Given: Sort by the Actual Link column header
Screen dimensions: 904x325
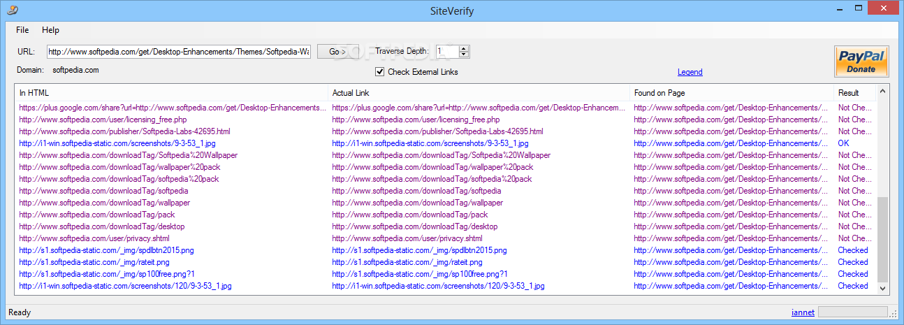Looking at the screenshot, I should (479, 92).
